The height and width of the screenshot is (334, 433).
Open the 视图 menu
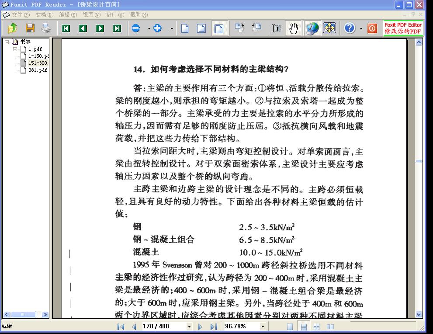coord(92,14)
